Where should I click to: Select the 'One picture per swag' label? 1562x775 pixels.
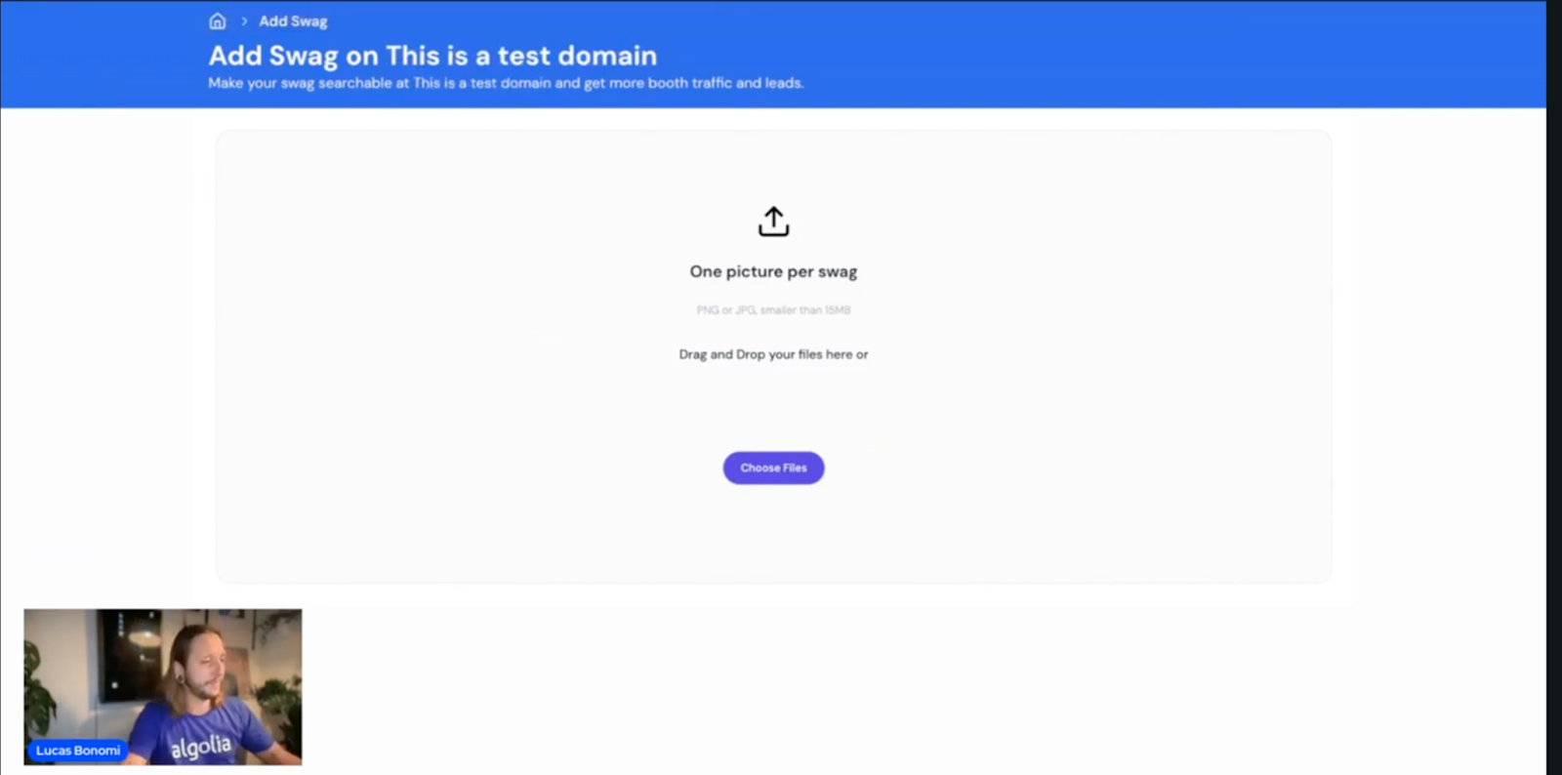click(773, 271)
